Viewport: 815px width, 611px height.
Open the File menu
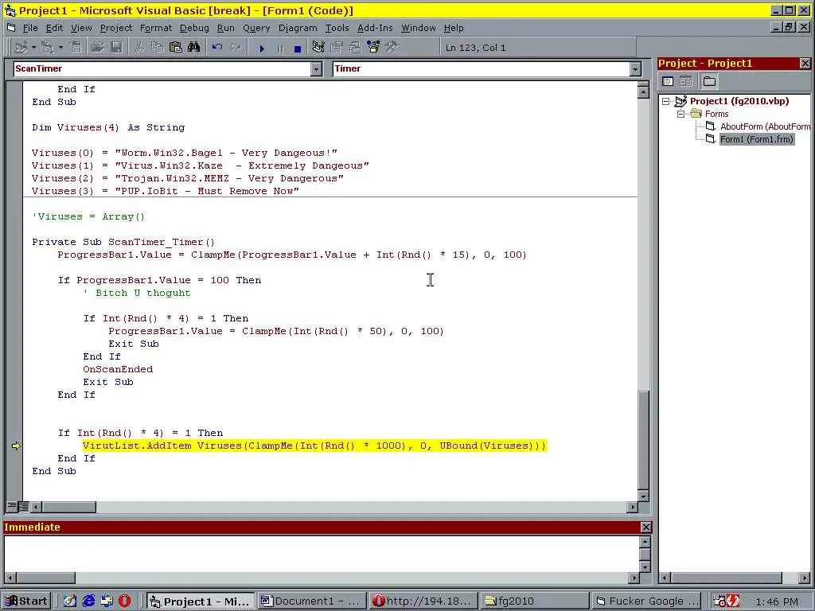pyautogui.click(x=30, y=28)
